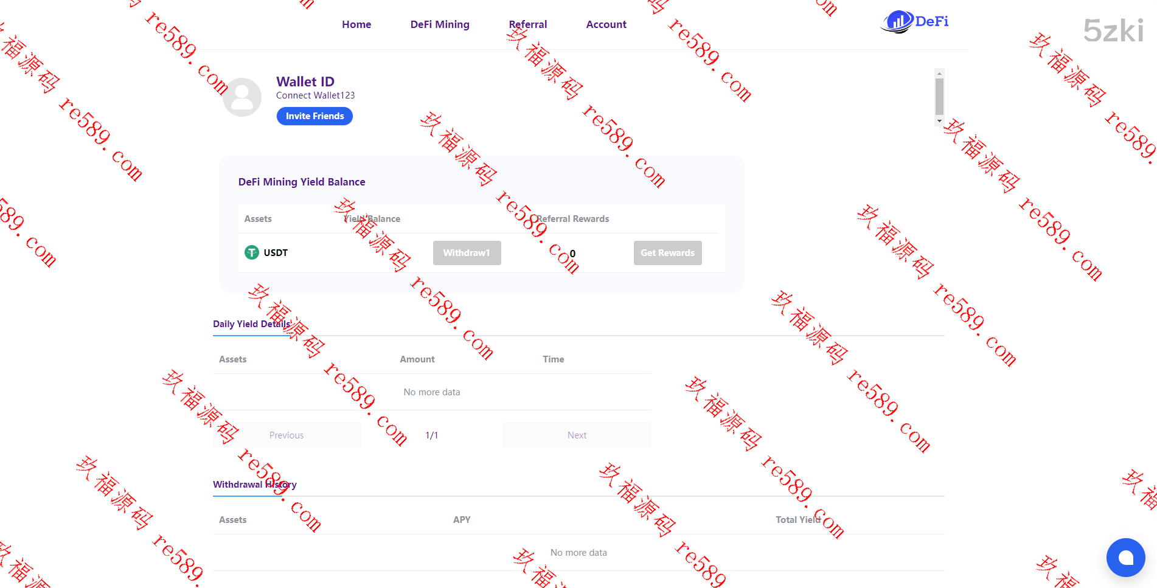Click the Withdraw1 button

click(467, 253)
